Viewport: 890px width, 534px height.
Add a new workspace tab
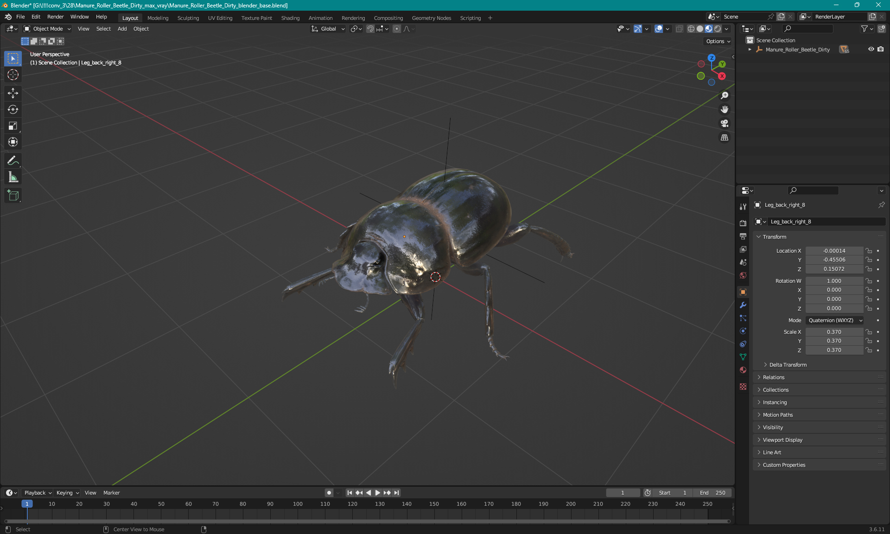tap(490, 18)
